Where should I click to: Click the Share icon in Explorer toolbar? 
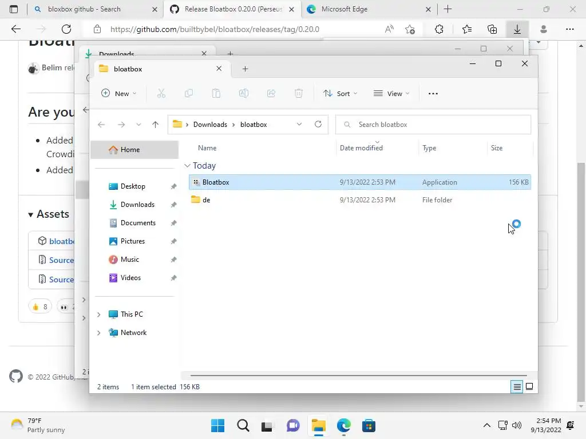271,93
